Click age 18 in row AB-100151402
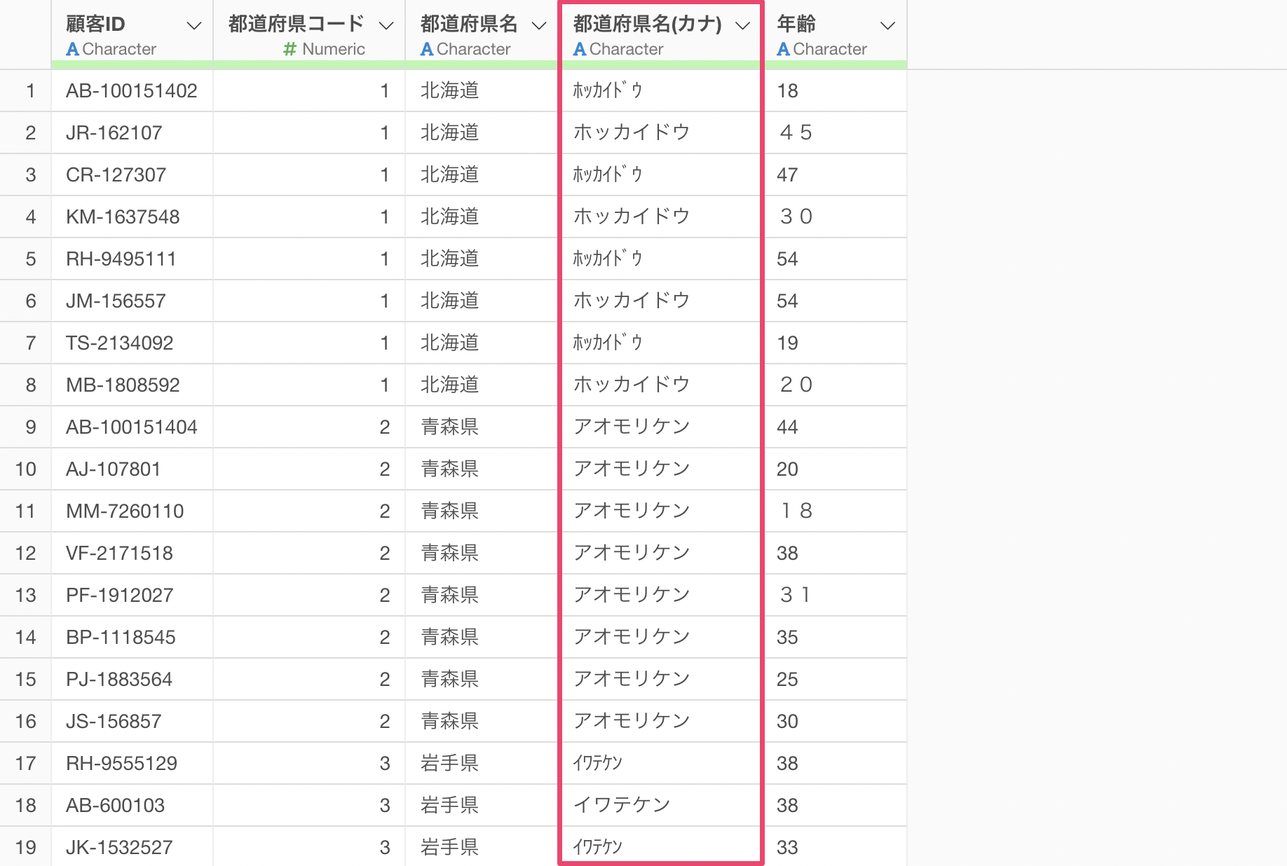 click(787, 90)
